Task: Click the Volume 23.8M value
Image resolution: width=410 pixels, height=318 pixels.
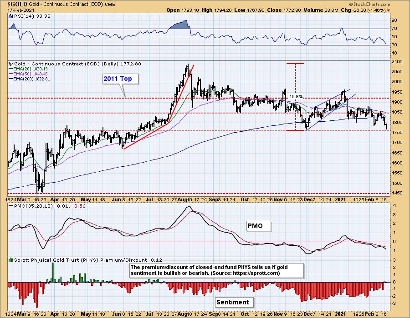Action: tap(321, 10)
